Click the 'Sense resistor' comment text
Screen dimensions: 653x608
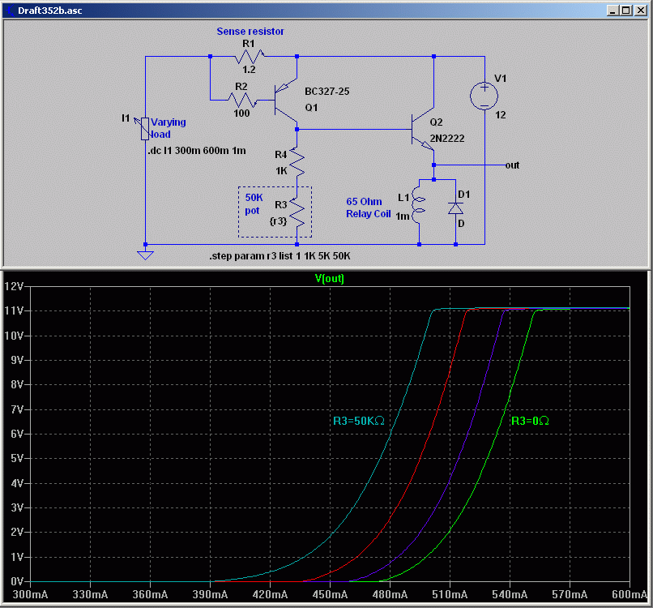[x=250, y=32]
